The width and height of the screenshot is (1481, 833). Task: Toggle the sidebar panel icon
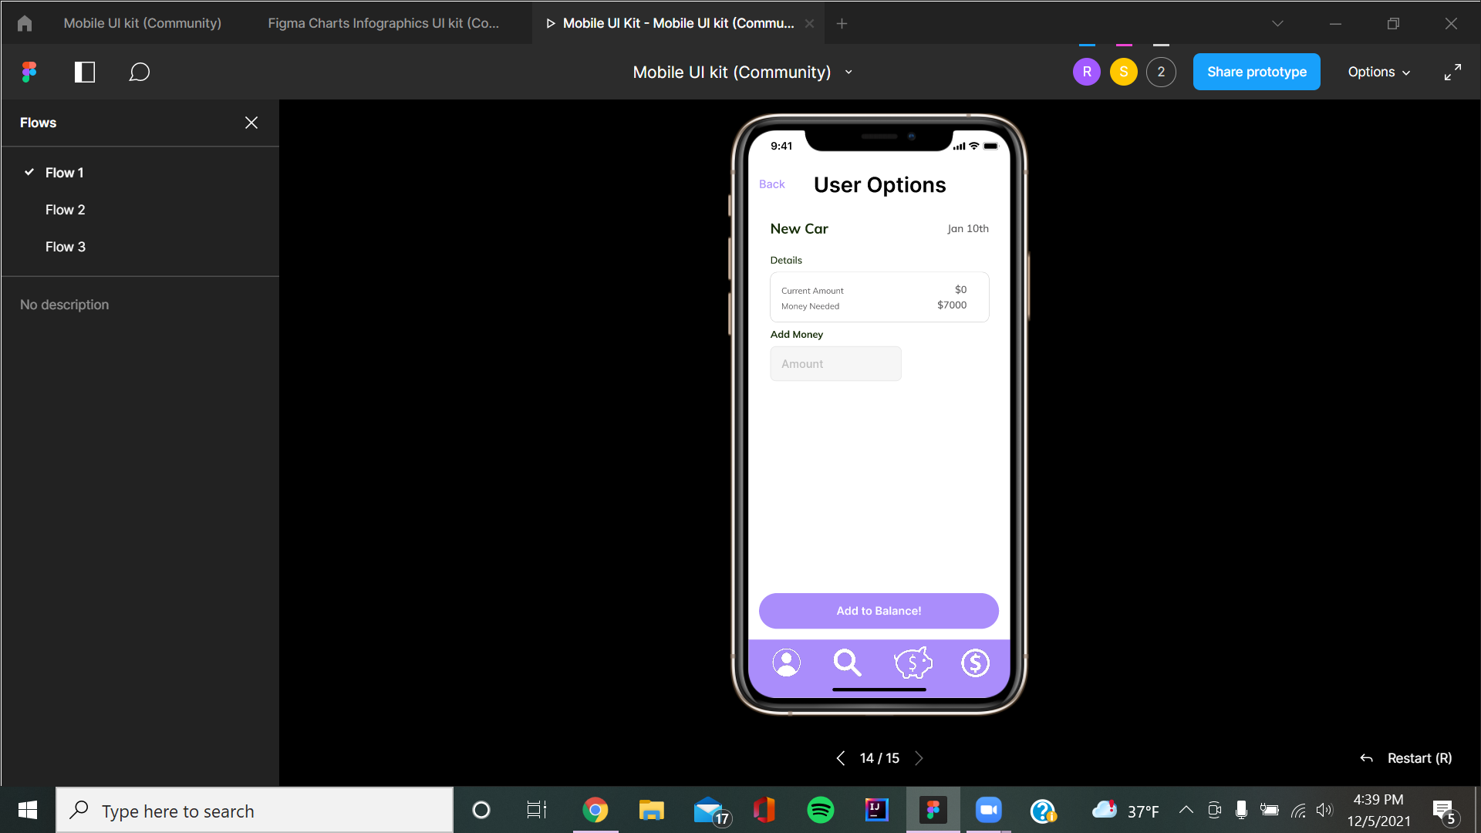click(x=84, y=72)
